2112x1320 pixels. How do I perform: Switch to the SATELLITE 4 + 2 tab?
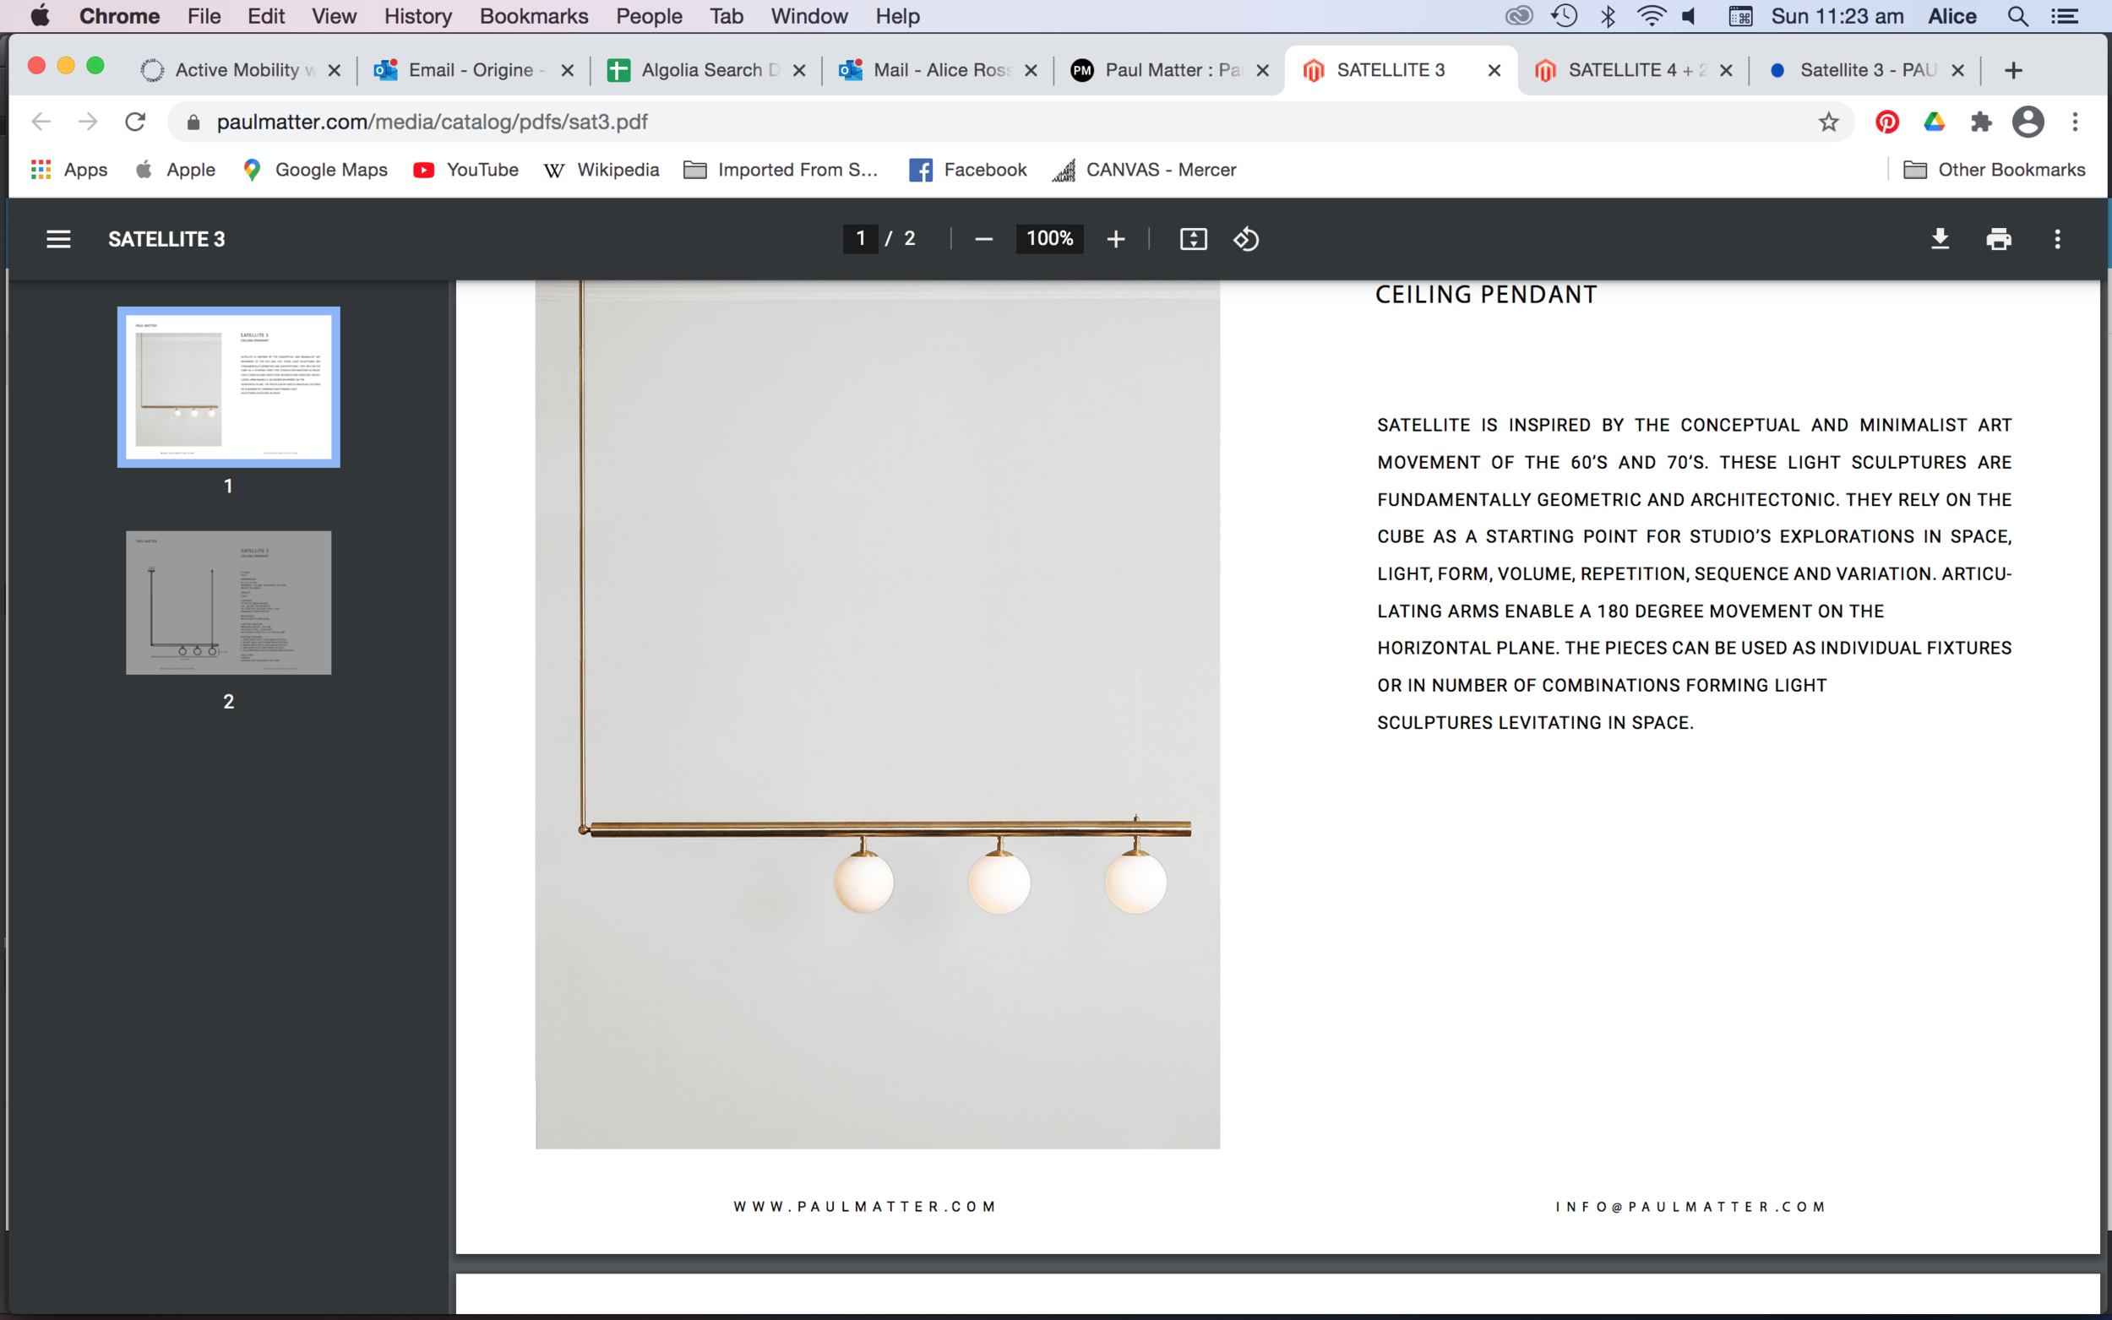tap(1630, 71)
